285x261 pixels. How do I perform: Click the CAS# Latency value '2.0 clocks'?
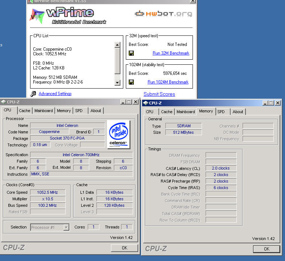pos(221,168)
